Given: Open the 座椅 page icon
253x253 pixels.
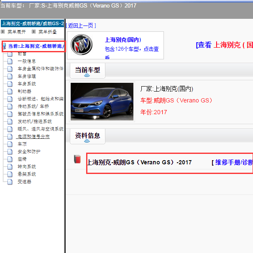Looking at the screenshot, I should [10, 159].
